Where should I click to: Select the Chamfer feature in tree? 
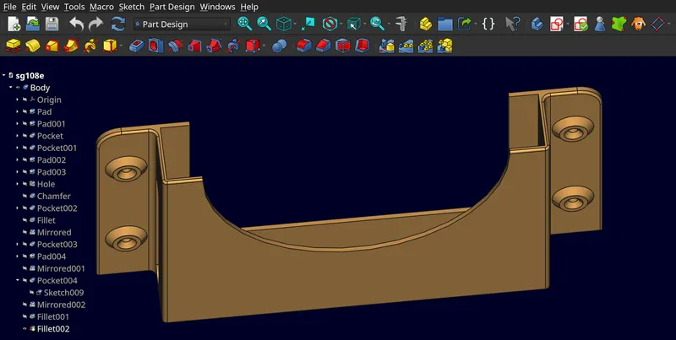(x=53, y=197)
